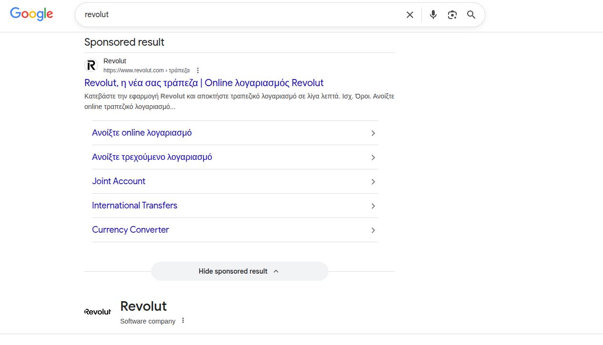Start voice search with microphone icon
This screenshot has height=345, width=603.
[433, 15]
